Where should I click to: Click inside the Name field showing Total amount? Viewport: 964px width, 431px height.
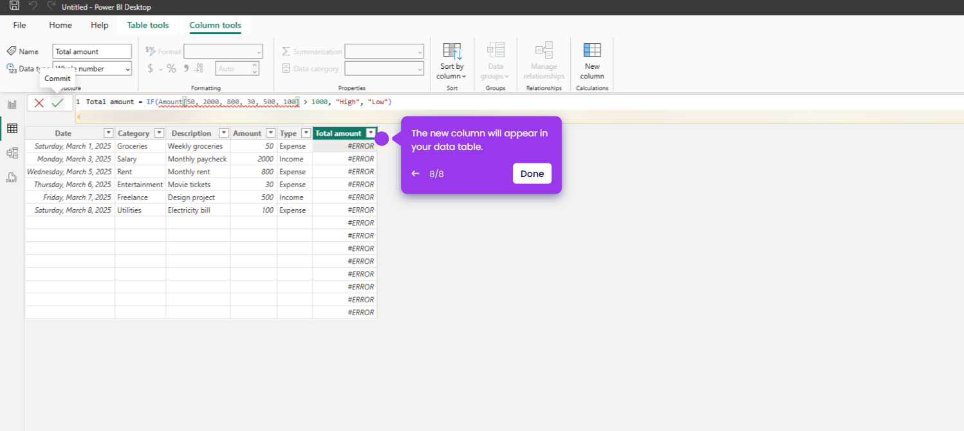click(x=91, y=51)
